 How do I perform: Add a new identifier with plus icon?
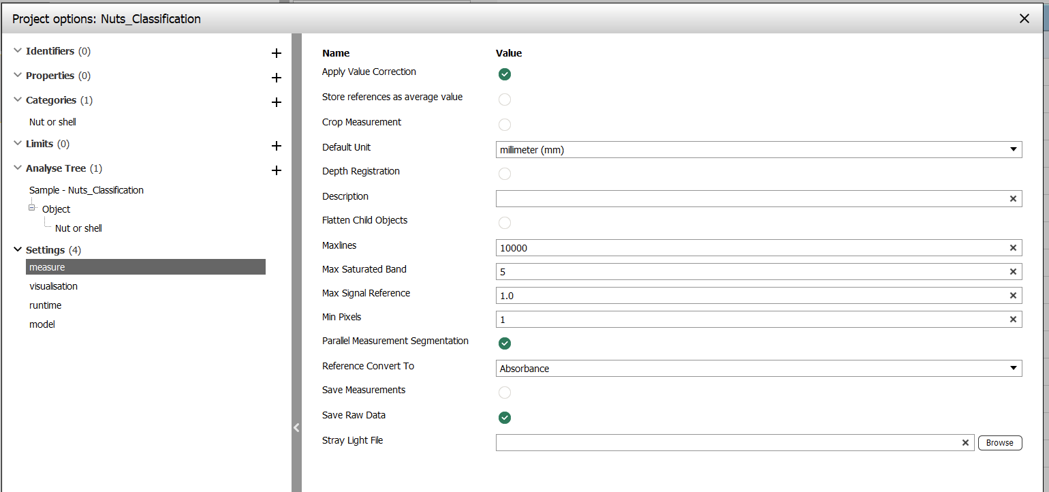(x=277, y=53)
